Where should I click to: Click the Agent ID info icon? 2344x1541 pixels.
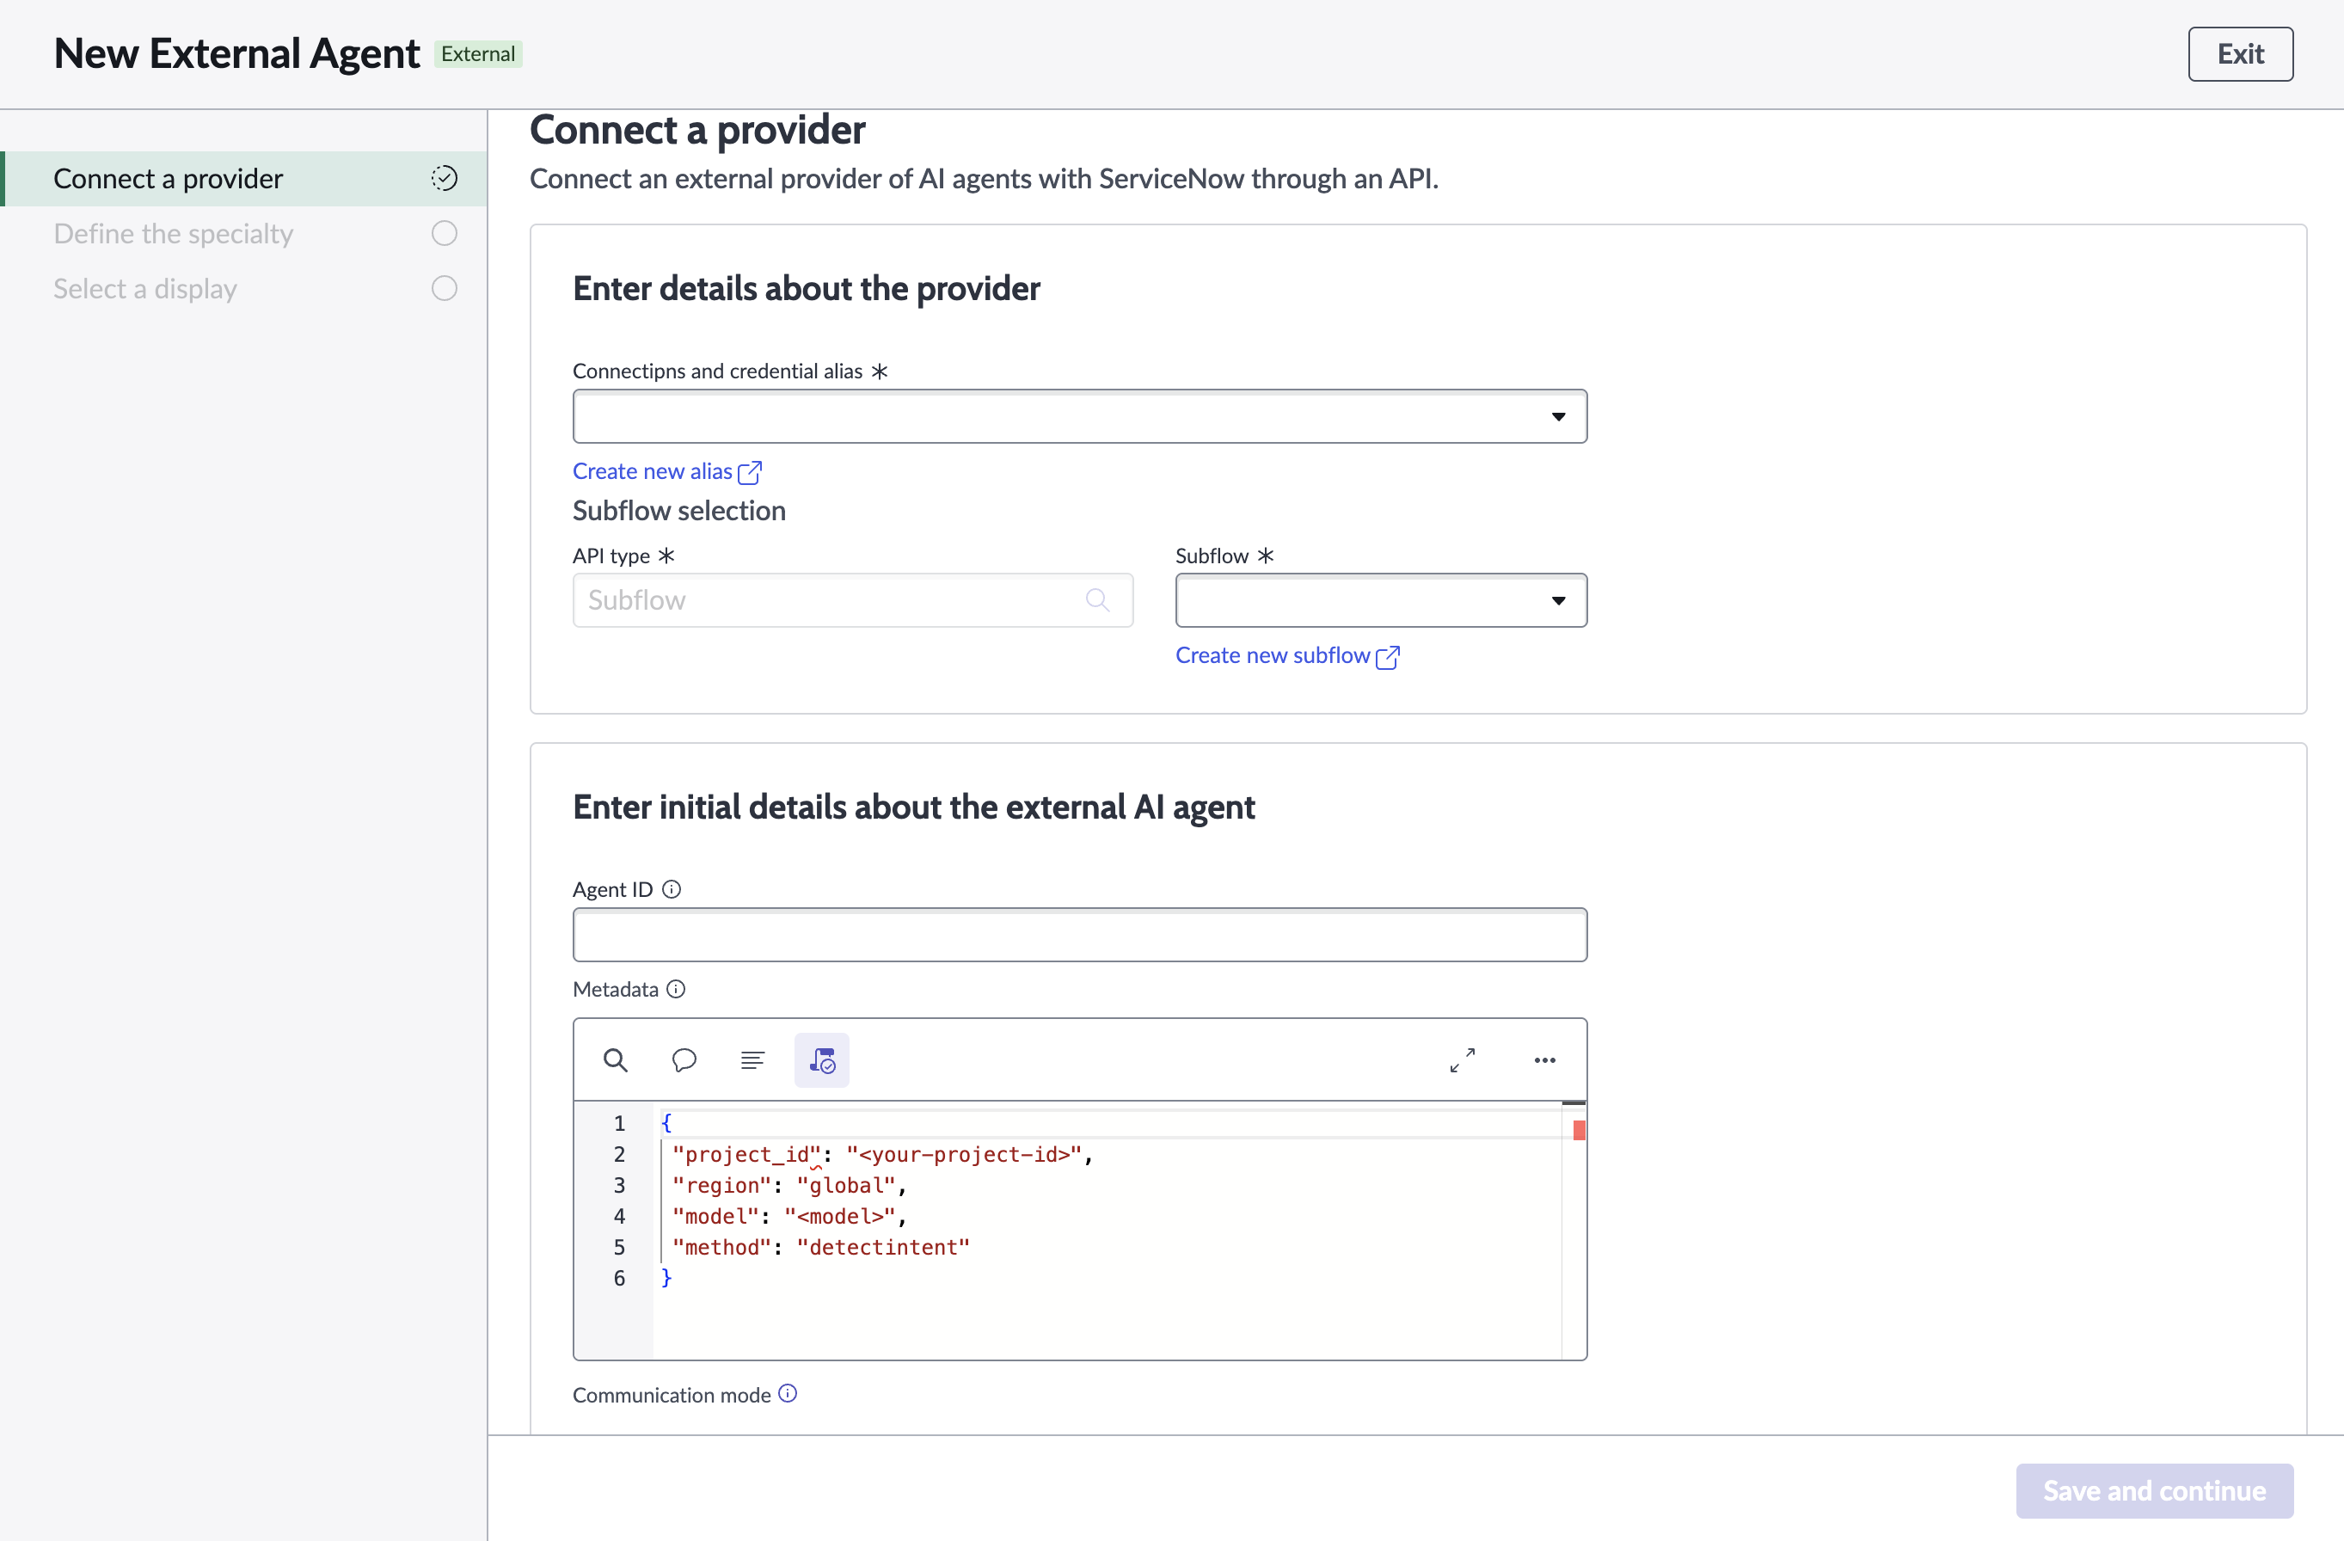point(672,889)
